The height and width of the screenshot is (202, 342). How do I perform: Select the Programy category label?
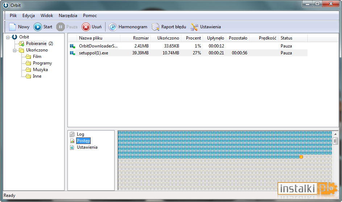pos(42,63)
